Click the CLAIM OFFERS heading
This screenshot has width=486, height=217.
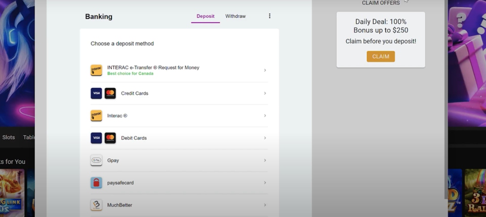click(381, 3)
